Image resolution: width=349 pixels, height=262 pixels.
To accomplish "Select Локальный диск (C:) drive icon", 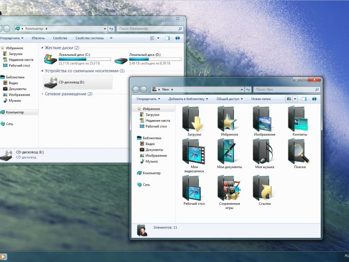I will tap(50, 59).
